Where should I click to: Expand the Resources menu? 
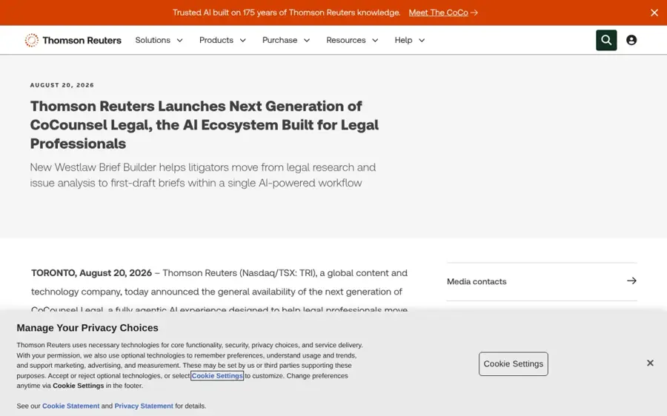352,40
